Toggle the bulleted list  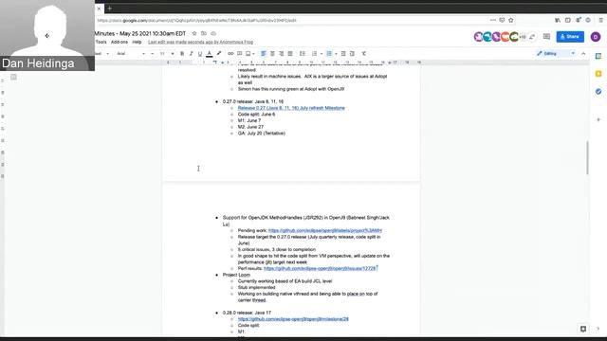(329, 54)
